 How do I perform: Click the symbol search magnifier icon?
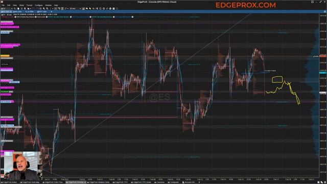tap(15, 9)
